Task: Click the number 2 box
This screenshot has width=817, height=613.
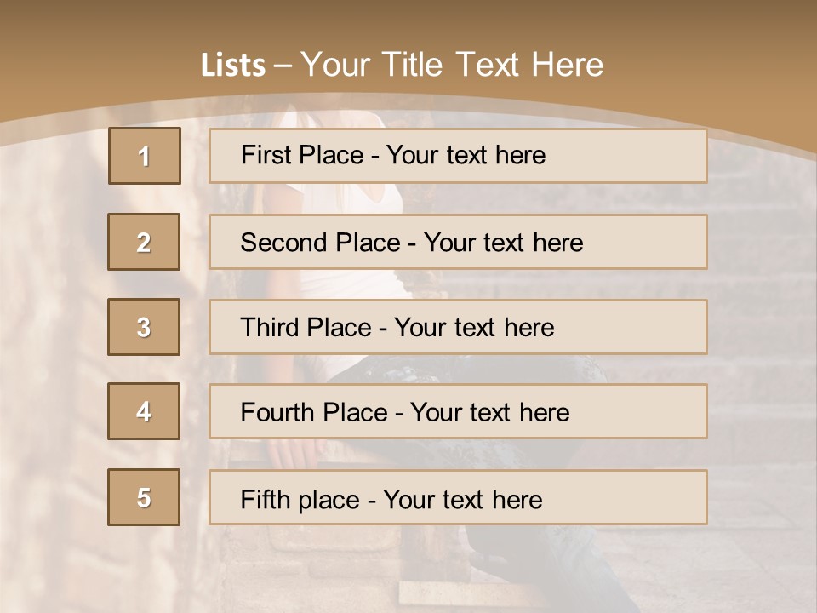Action: pos(144,241)
